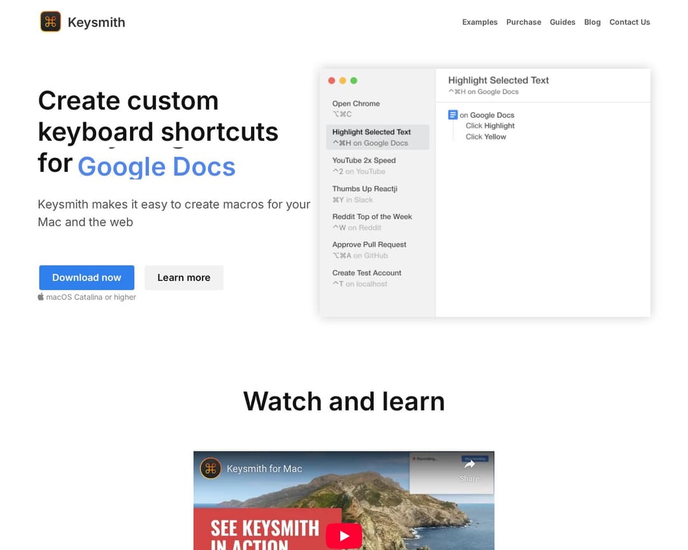The width and height of the screenshot is (688, 550).
Task: Click the Keysmith for Mac video title
Action: click(264, 469)
